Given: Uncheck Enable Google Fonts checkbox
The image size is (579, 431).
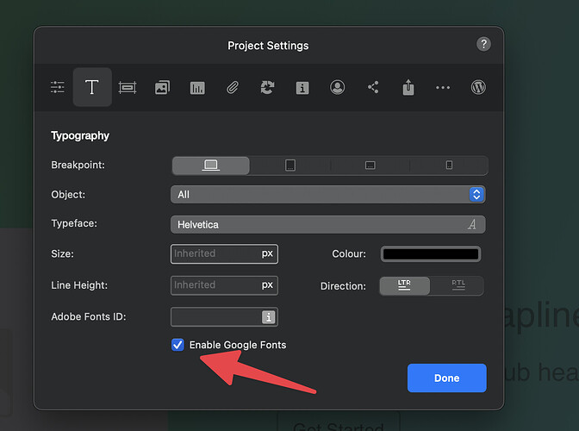Looking at the screenshot, I should click(x=177, y=345).
